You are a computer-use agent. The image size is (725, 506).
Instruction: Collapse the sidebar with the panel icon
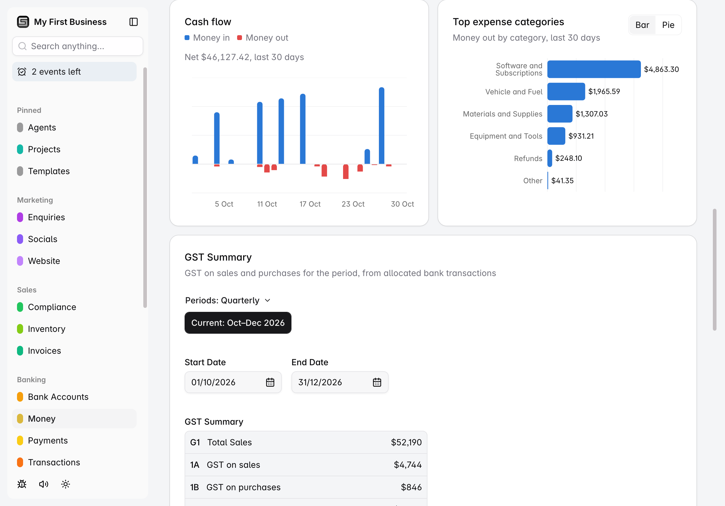point(134,22)
